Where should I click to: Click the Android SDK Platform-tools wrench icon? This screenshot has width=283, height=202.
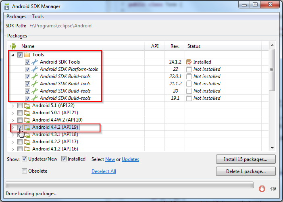click(35, 69)
